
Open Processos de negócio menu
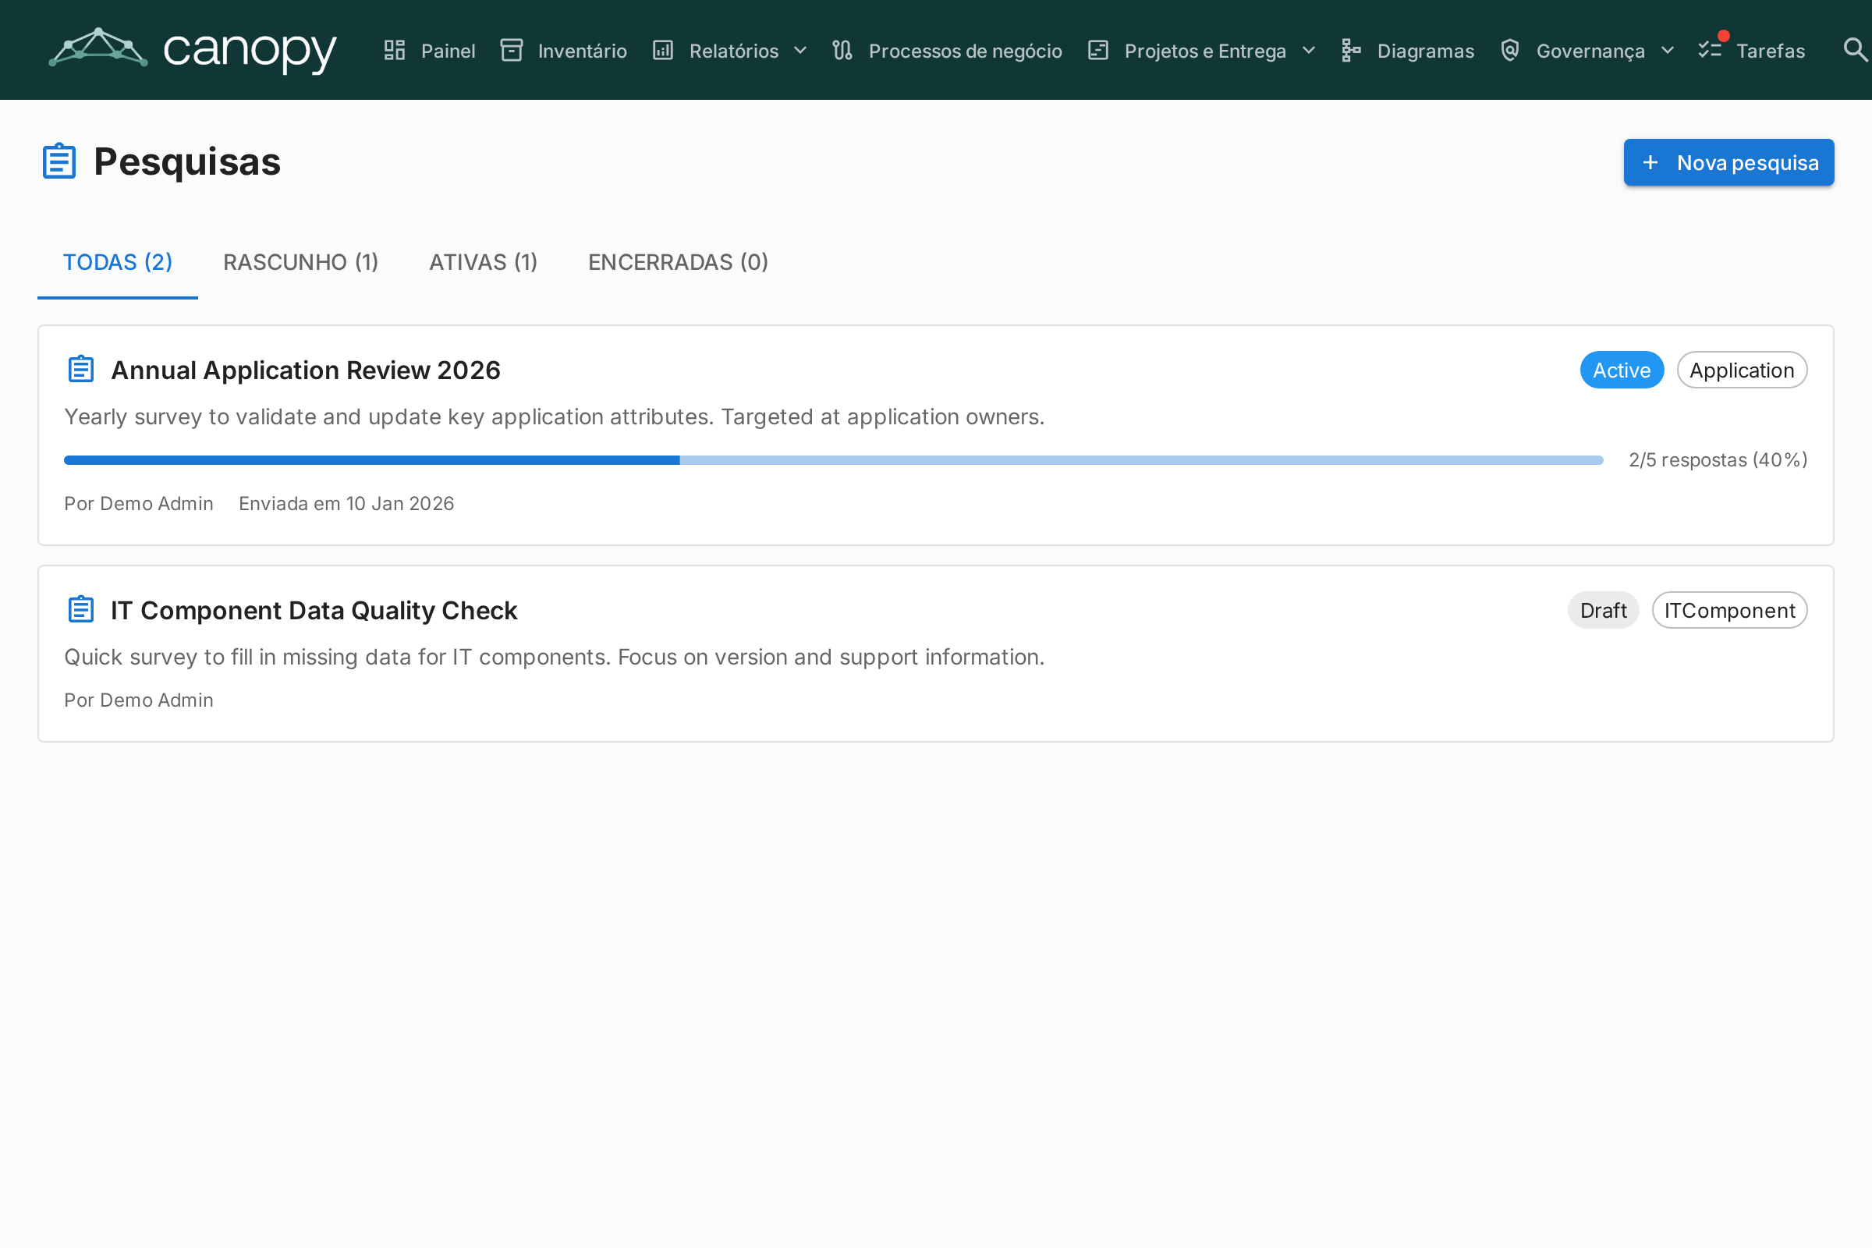pos(947,50)
